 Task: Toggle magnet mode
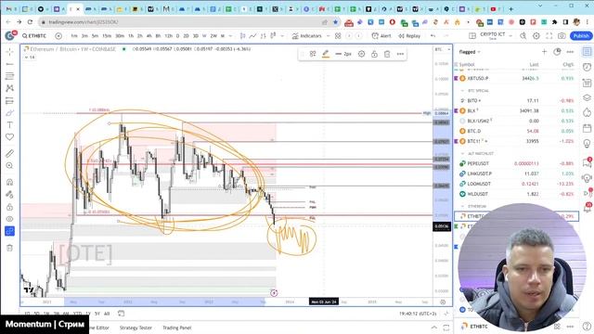tap(10, 182)
